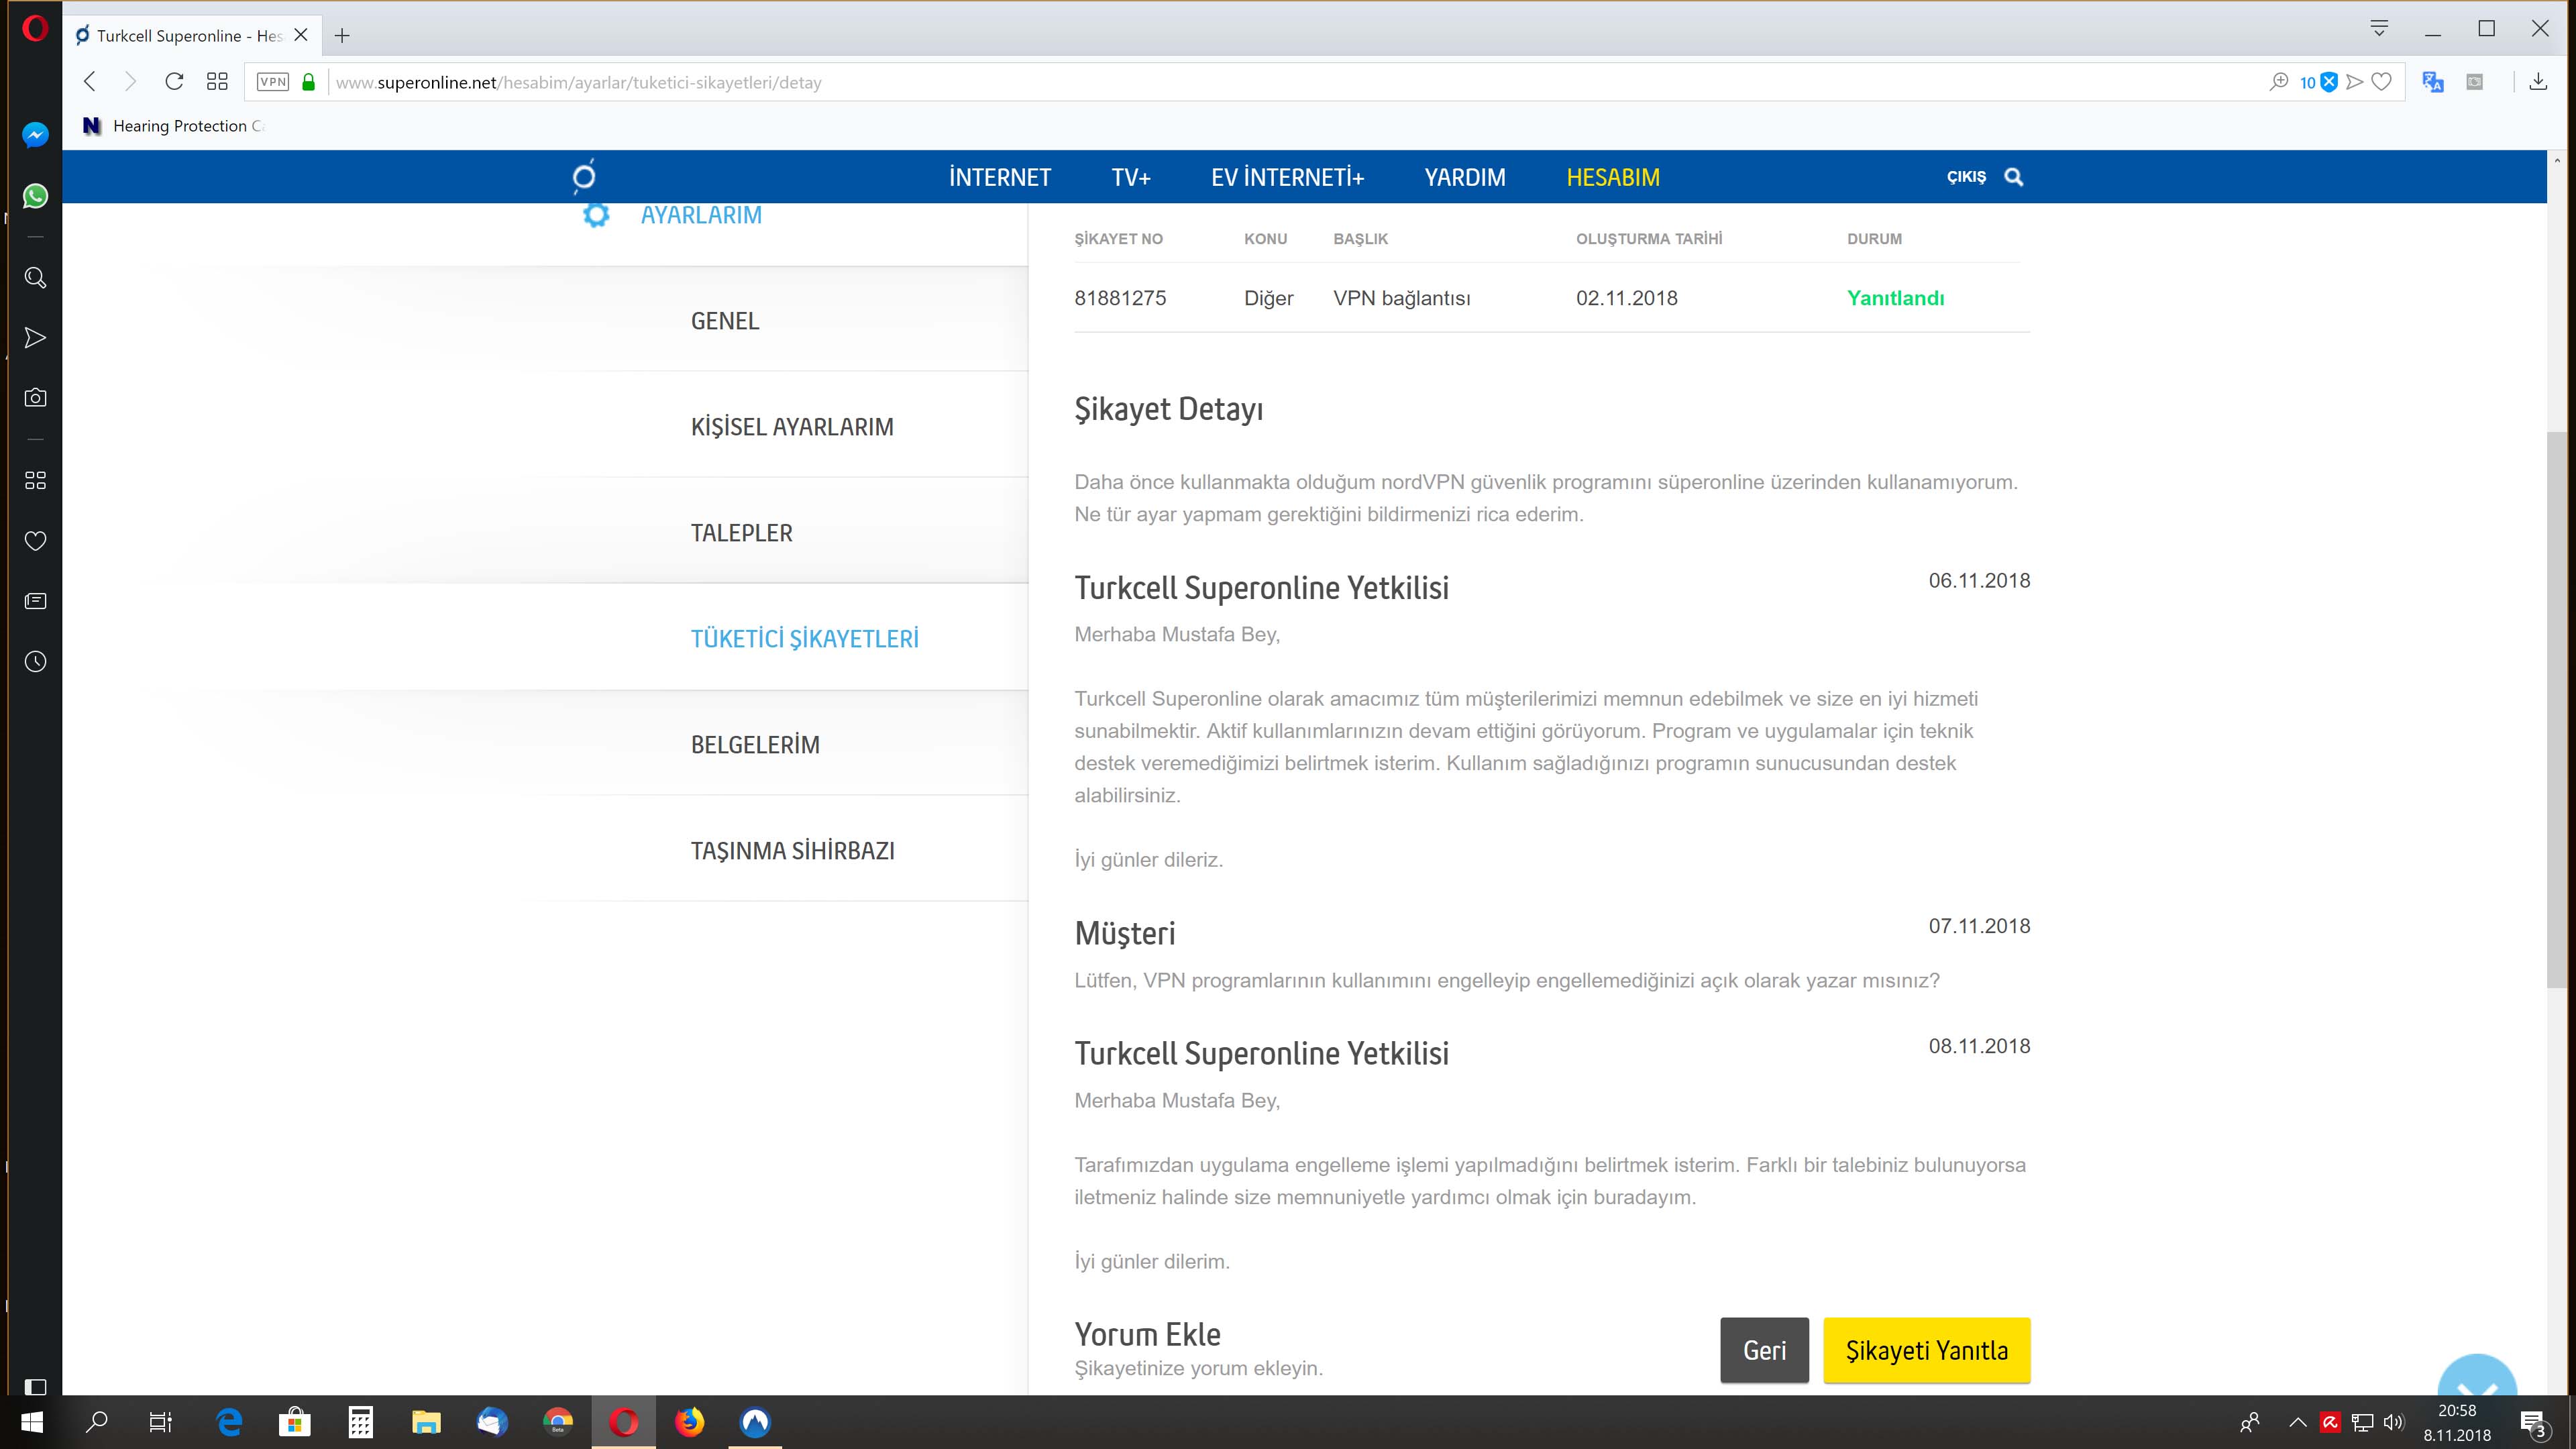
Task: Open volume control in system tray
Action: (x=2393, y=1422)
